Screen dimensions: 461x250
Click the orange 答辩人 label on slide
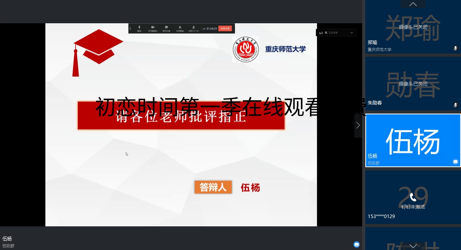[x=213, y=187]
